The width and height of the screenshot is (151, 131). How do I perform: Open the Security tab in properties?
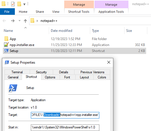[41, 72]
